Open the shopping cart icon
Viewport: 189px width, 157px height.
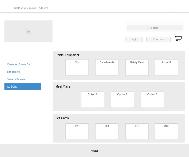click(x=178, y=38)
